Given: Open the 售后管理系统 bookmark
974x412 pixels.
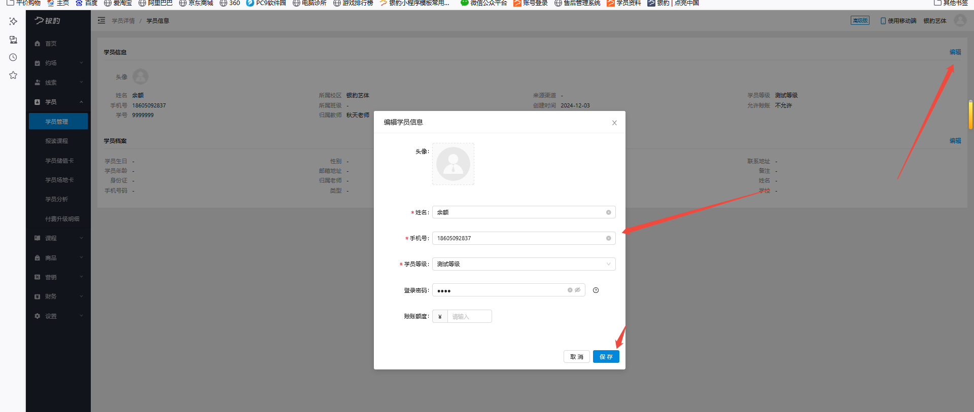Looking at the screenshot, I should point(577,3).
